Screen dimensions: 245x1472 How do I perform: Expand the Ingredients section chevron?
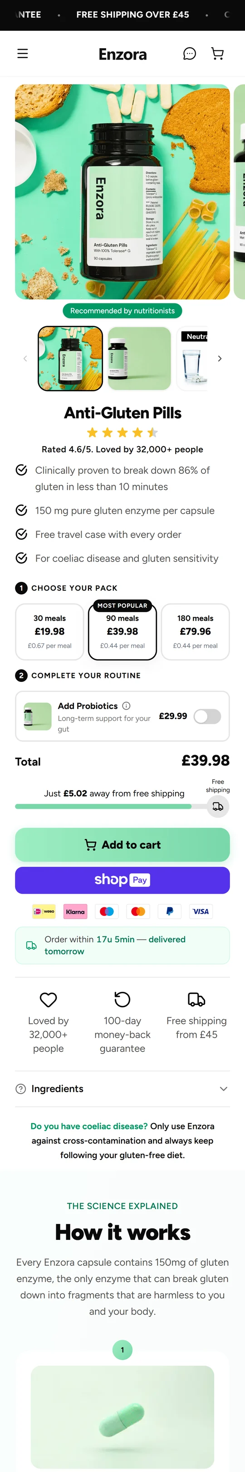(223, 1089)
